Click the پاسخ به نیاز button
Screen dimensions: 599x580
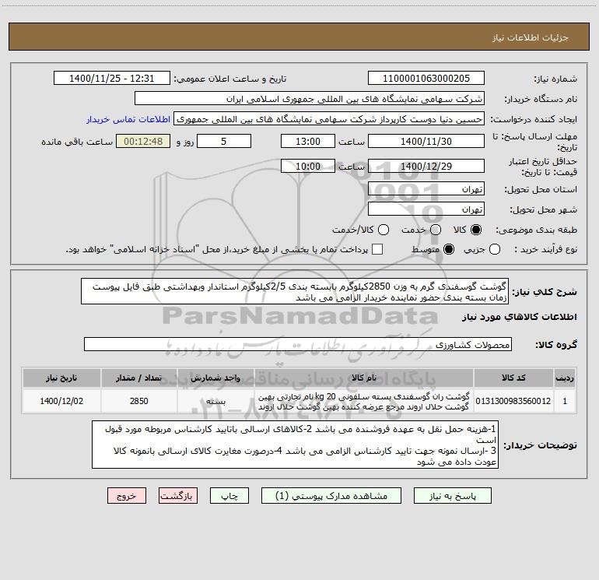tap(452, 496)
